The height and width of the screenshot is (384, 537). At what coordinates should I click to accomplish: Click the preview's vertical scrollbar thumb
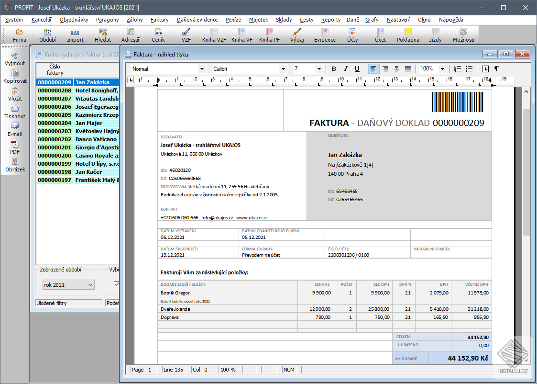[x=526, y=172]
